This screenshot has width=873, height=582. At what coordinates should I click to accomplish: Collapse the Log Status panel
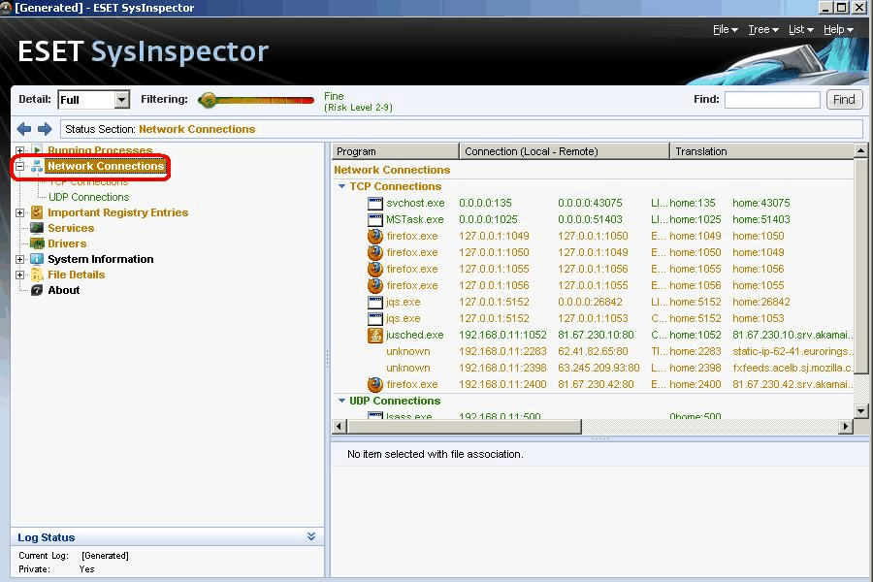(311, 536)
